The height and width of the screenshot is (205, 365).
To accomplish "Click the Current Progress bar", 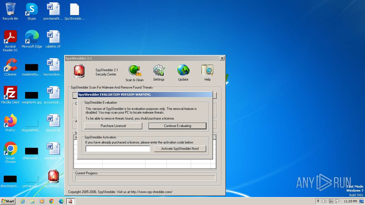I will click(x=145, y=178).
